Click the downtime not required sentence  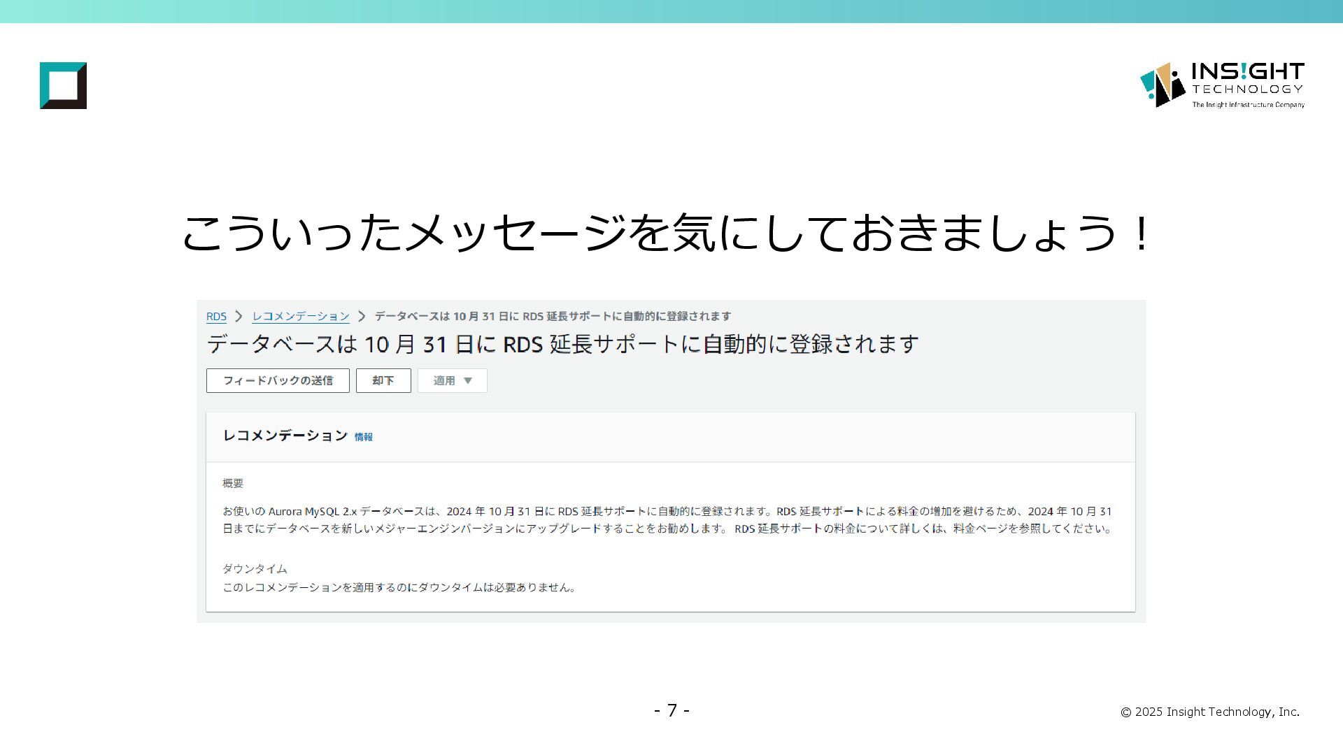(x=399, y=587)
